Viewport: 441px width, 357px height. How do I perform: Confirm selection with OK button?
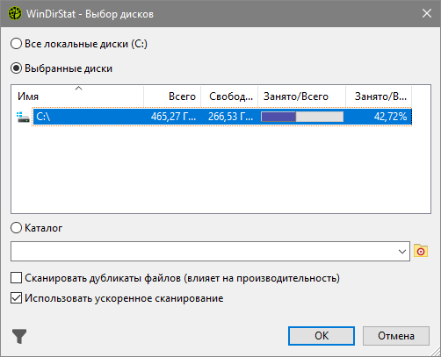point(322,336)
